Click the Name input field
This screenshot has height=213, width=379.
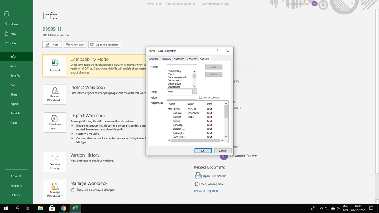(182, 67)
